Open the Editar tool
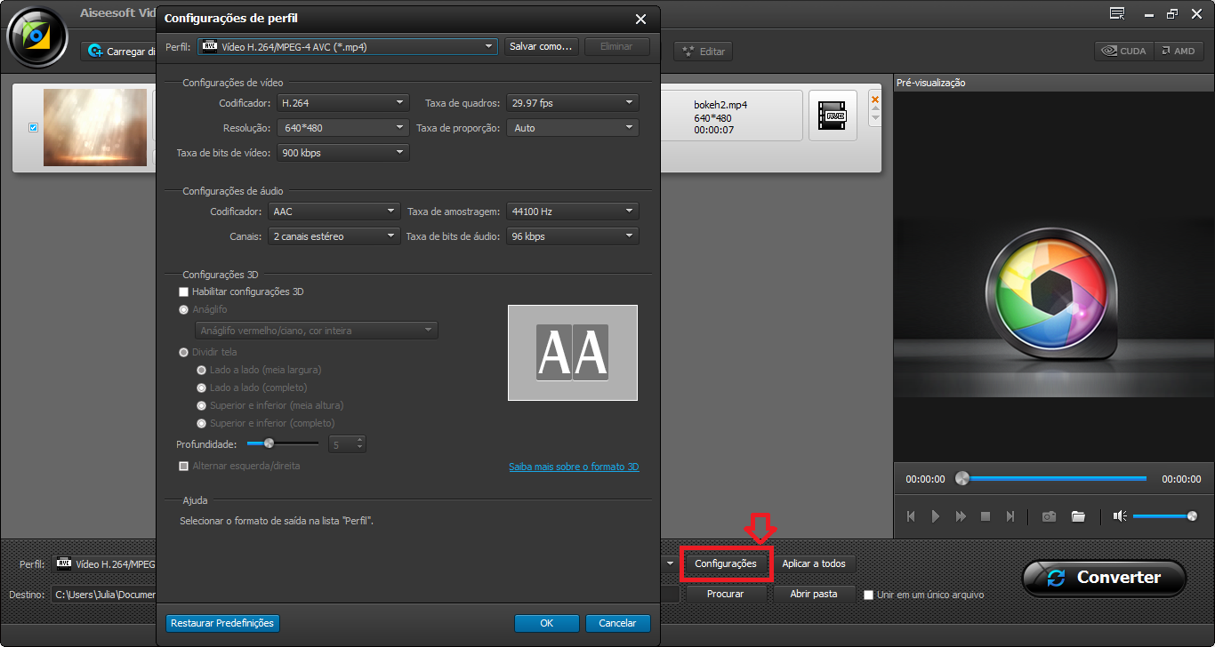 tap(703, 51)
